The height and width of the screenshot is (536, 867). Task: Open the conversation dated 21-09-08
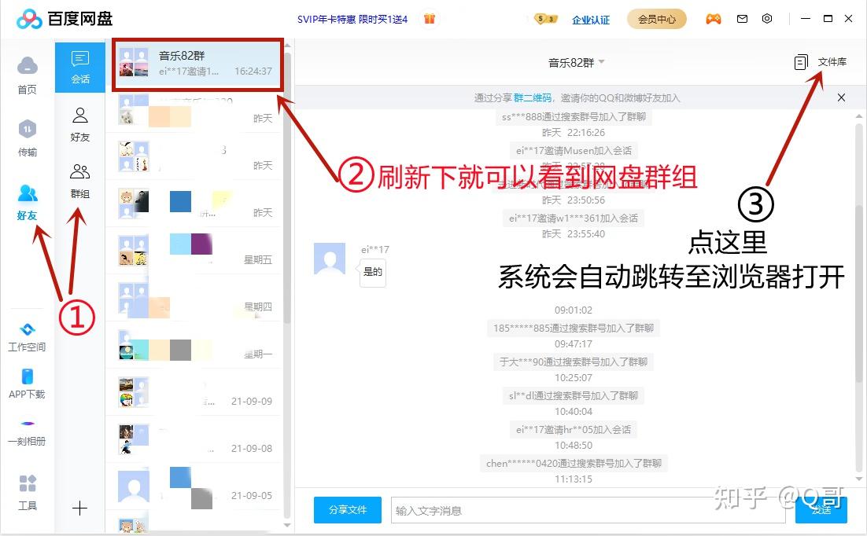pyautogui.click(x=194, y=439)
